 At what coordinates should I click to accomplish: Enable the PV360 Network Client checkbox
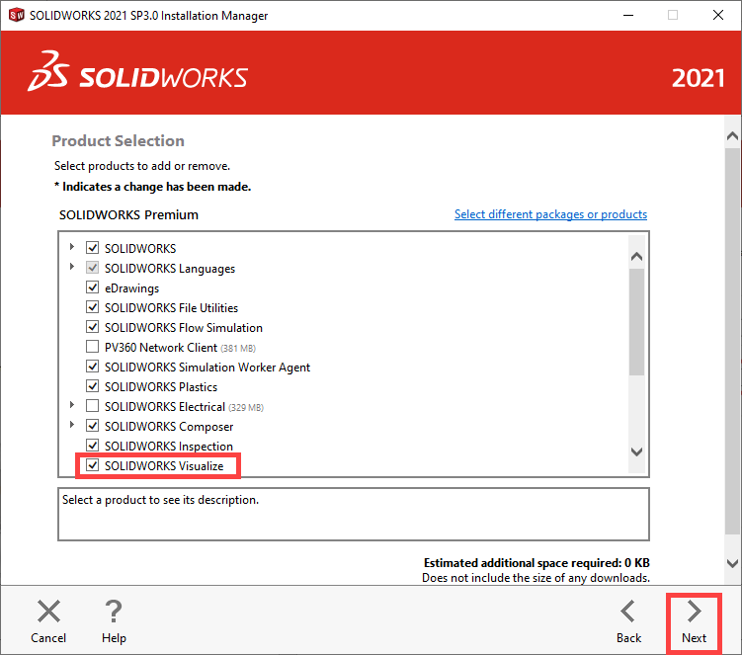(x=92, y=347)
